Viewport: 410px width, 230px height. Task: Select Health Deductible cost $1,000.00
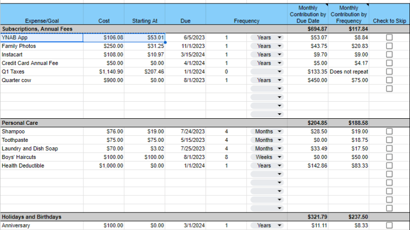104,166
